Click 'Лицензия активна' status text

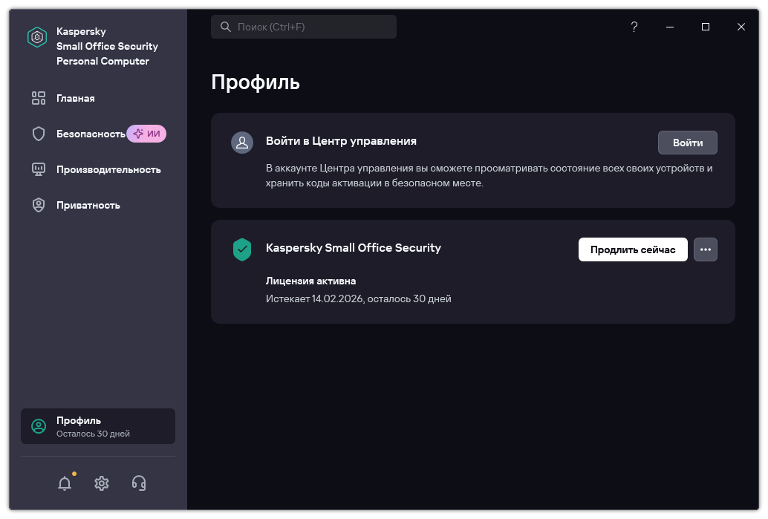(310, 281)
